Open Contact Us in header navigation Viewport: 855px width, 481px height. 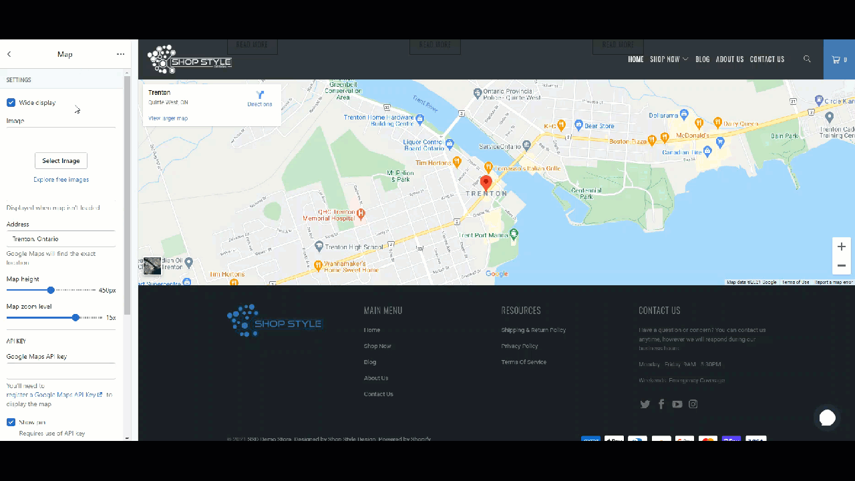pos(767,59)
